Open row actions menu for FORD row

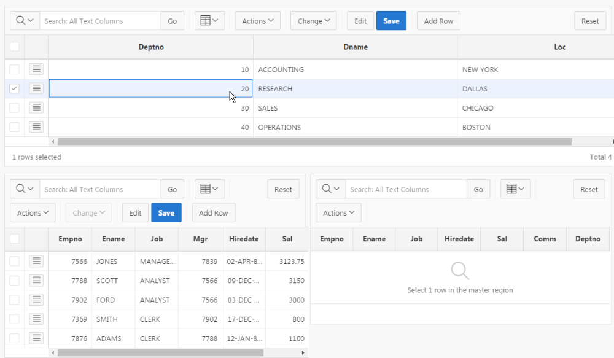point(36,300)
